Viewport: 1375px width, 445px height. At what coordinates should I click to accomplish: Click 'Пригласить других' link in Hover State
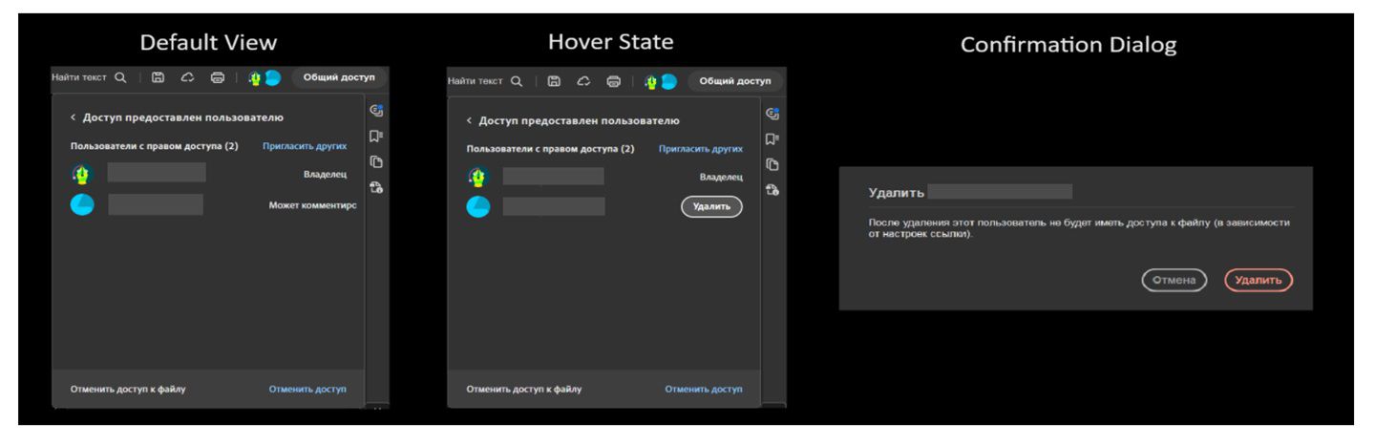[x=701, y=149]
